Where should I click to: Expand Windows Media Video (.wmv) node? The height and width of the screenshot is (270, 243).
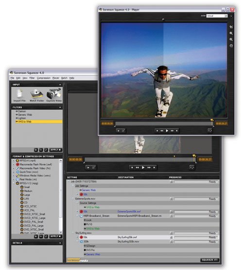coord(14,176)
